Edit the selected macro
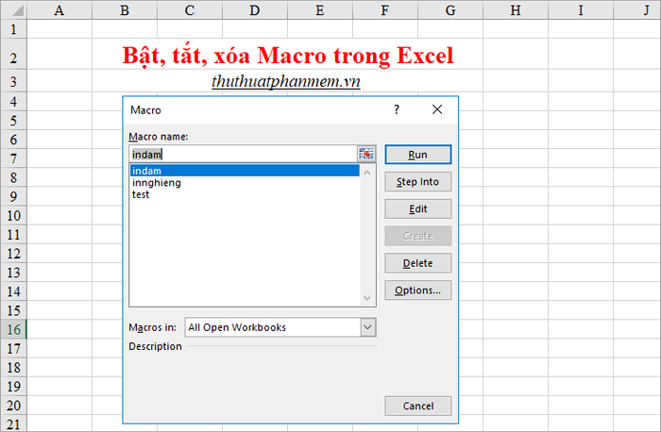The height and width of the screenshot is (432, 661). click(417, 208)
